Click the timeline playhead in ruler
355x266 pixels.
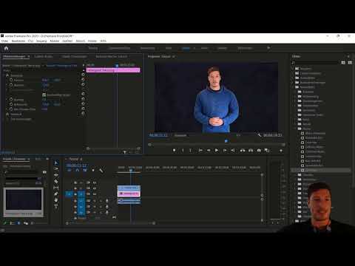click(131, 170)
